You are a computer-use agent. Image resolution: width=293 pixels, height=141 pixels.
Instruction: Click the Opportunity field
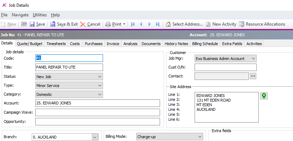(x=98, y=121)
